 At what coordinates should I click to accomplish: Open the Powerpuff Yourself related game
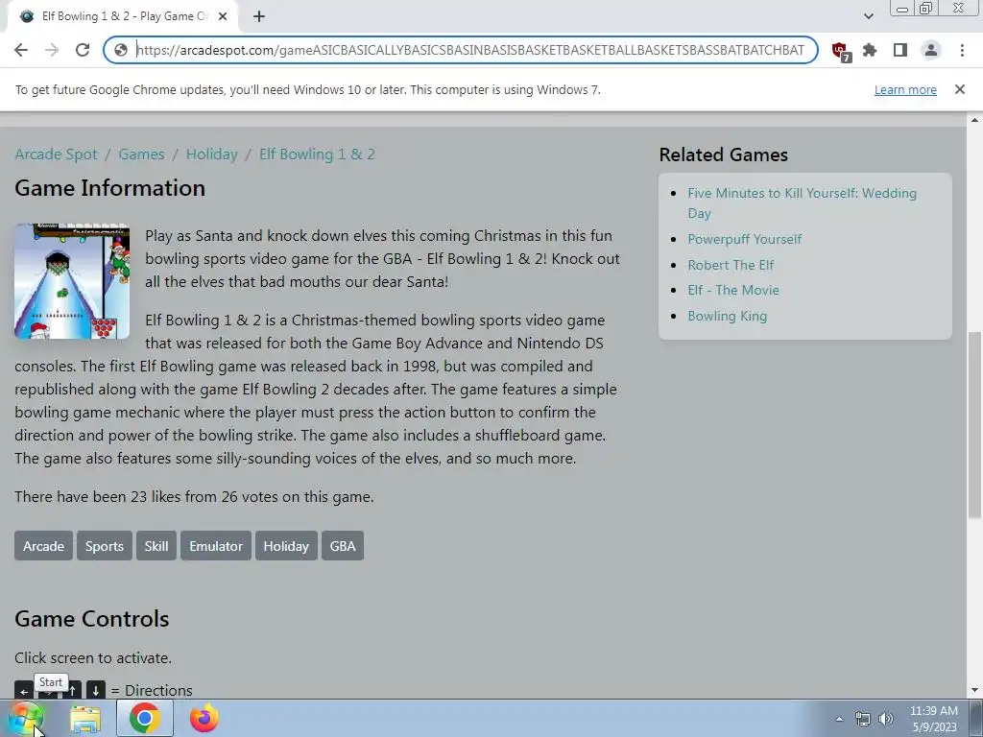[x=744, y=239]
